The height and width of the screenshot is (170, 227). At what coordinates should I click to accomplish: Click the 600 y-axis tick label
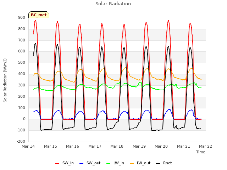[x=22, y=51]
